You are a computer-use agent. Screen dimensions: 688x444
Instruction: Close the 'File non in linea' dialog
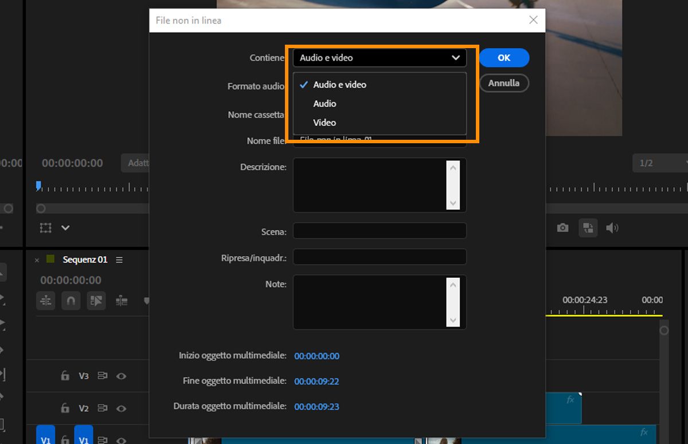pos(533,20)
